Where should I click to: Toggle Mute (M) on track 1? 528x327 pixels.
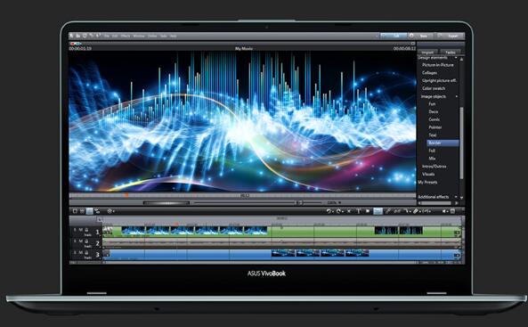(80, 230)
